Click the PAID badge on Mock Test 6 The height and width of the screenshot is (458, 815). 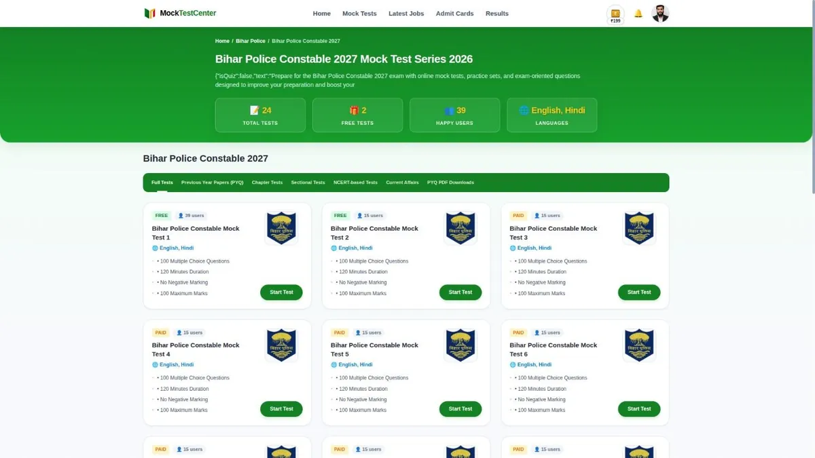tap(518, 332)
